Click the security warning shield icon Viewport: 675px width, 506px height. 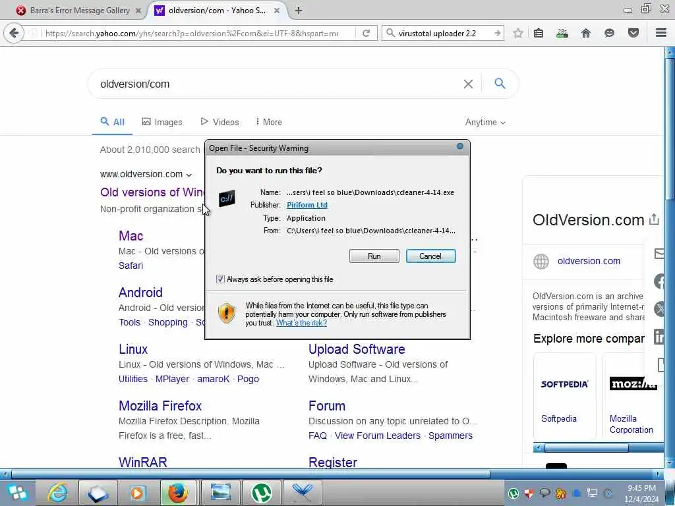point(227,313)
